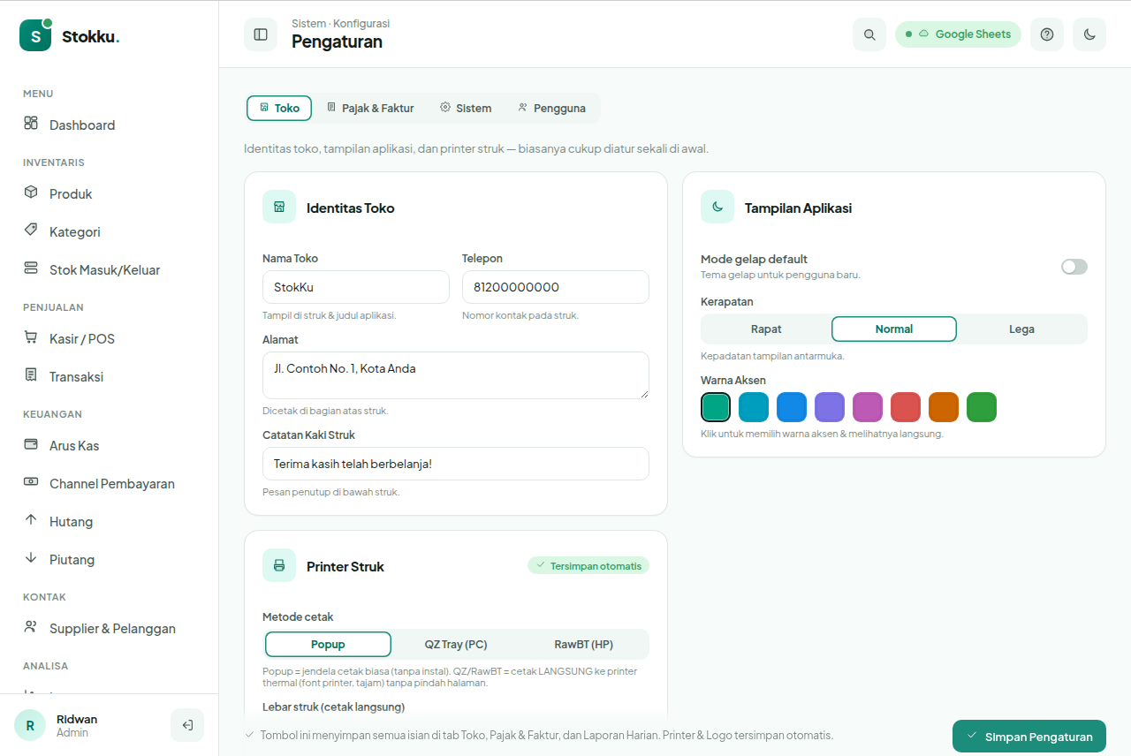Focus the Telepon input field
The image size is (1131, 756).
click(556, 287)
